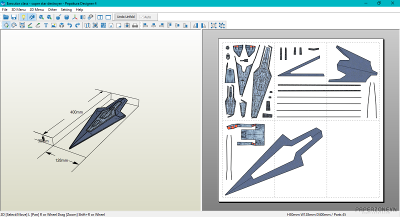The height and width of the screenshot is (217, 400).
Task: Click the Open file folder icon
Action: (5, 17)
